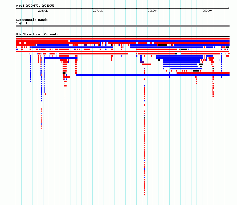The width and height of the screenshot is (237, 205).
Task: Click the black bar near 29880k below the blue stack
Action: coord(196,71)
